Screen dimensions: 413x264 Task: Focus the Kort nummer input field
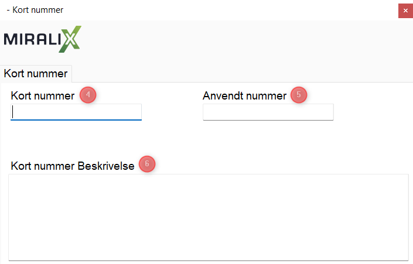(x=76, y=112)
